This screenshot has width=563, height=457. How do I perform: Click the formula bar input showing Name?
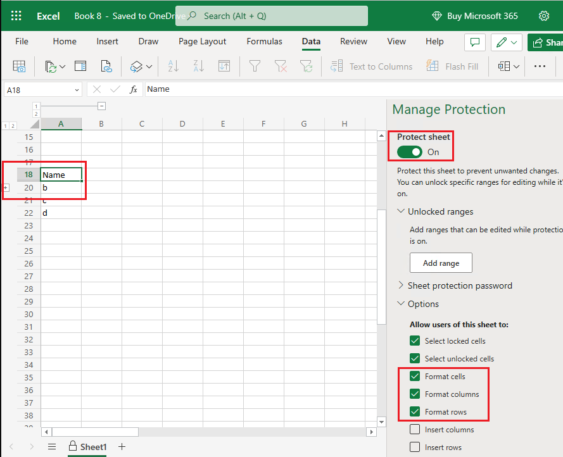coord(353,89)
